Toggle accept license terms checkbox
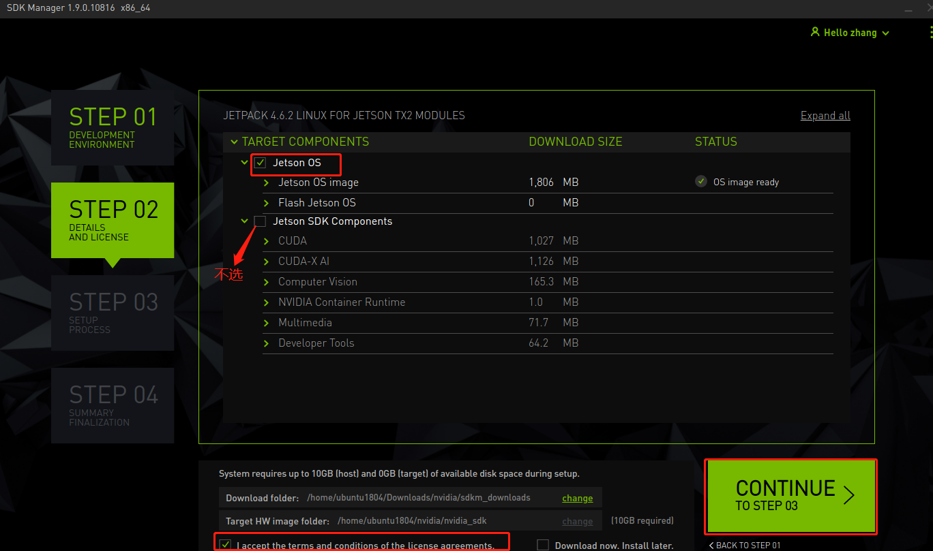This screenshot has width=933, height=551. [225, 545]
